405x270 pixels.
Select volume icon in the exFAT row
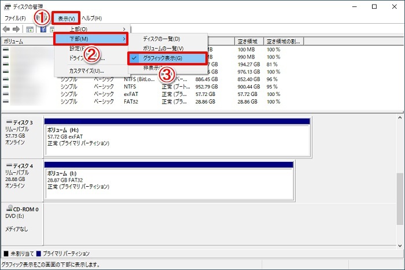(6, 94)
